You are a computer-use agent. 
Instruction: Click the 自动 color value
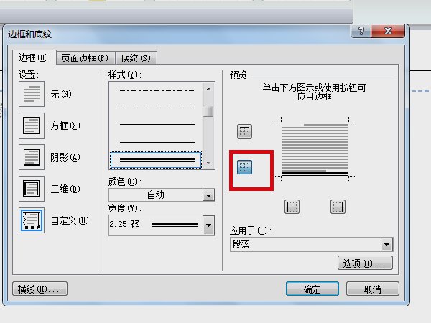(156, 195)
